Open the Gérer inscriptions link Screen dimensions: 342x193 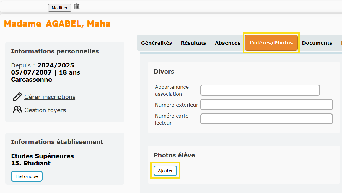point(50,97)
